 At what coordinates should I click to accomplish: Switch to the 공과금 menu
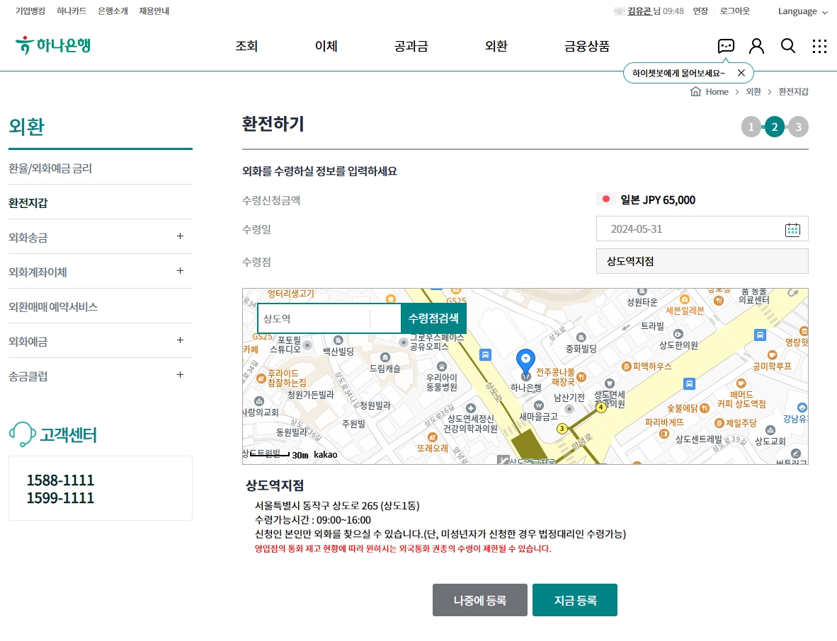pos(411,45)
